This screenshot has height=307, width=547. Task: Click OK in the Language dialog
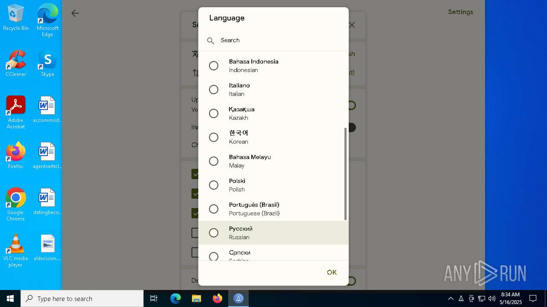point(332,272)
